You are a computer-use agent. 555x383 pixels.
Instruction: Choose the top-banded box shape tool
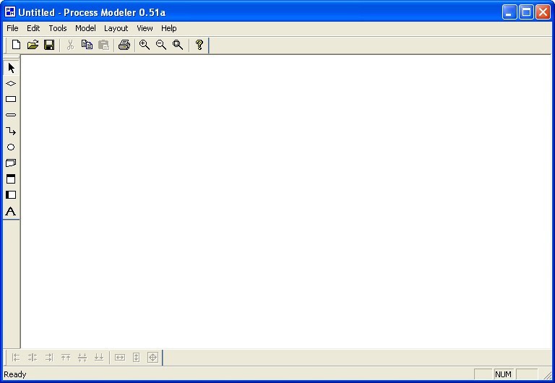tap(11, 179)
